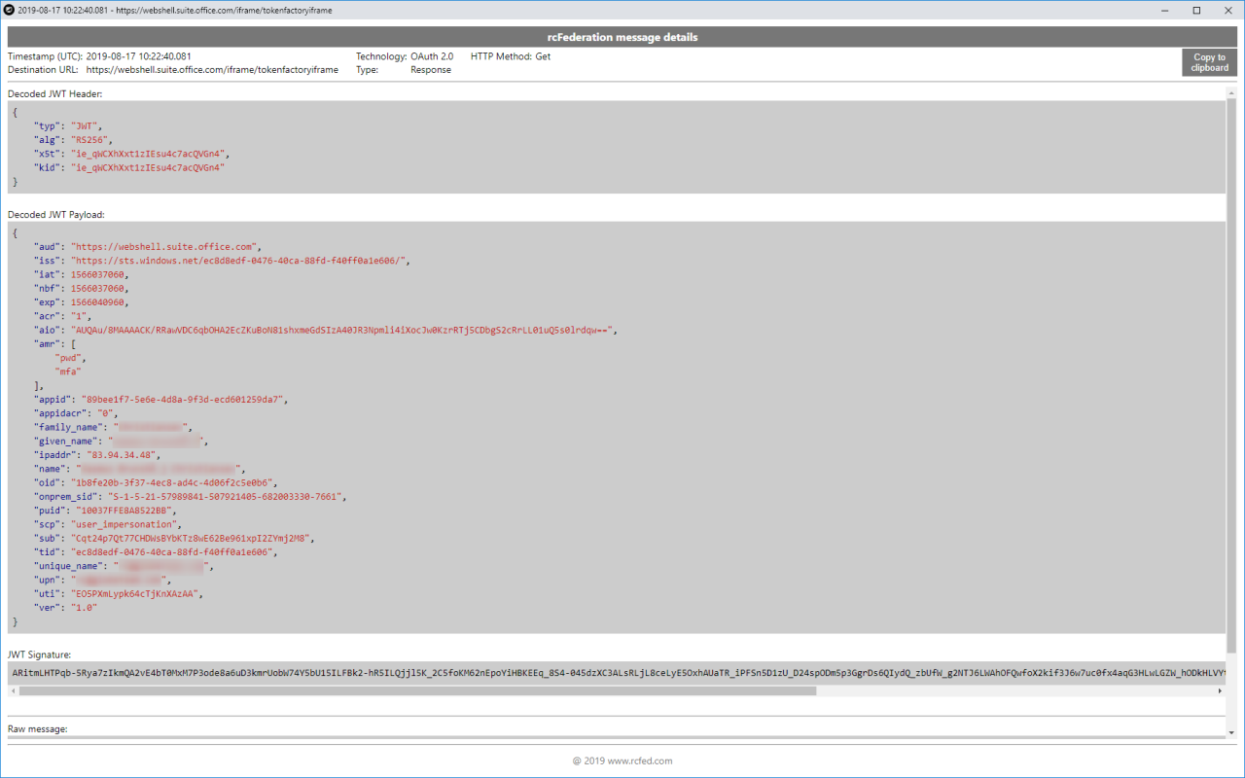Screen dimensions: 1245x778
Task: Close the message details window
Action: 1227,10
